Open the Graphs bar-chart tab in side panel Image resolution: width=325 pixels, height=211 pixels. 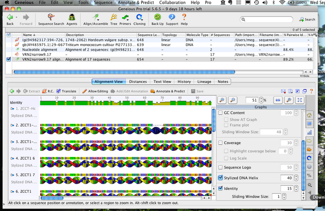(x=309, y=133)
